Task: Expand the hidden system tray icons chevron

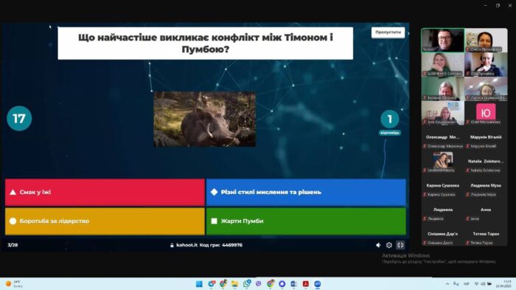Action: (447, 284)
